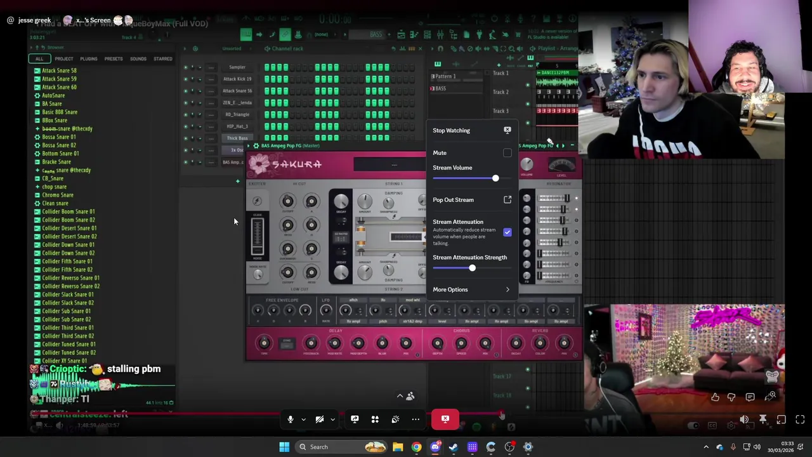The height and width of the screenshot is (457, 812).
Task: Open the more options ellipsis in call bar
Action: tap(416, 419)
